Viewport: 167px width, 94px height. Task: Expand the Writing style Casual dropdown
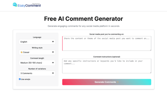click(37, 52)
